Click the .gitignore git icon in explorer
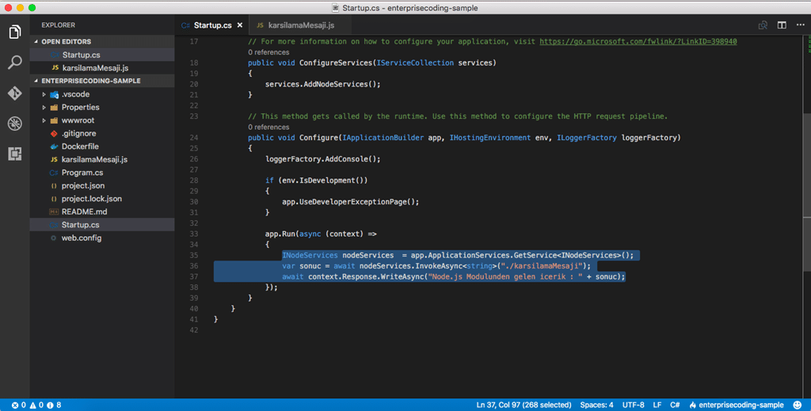This screenshot has height=411, width=811. point(54,133)
